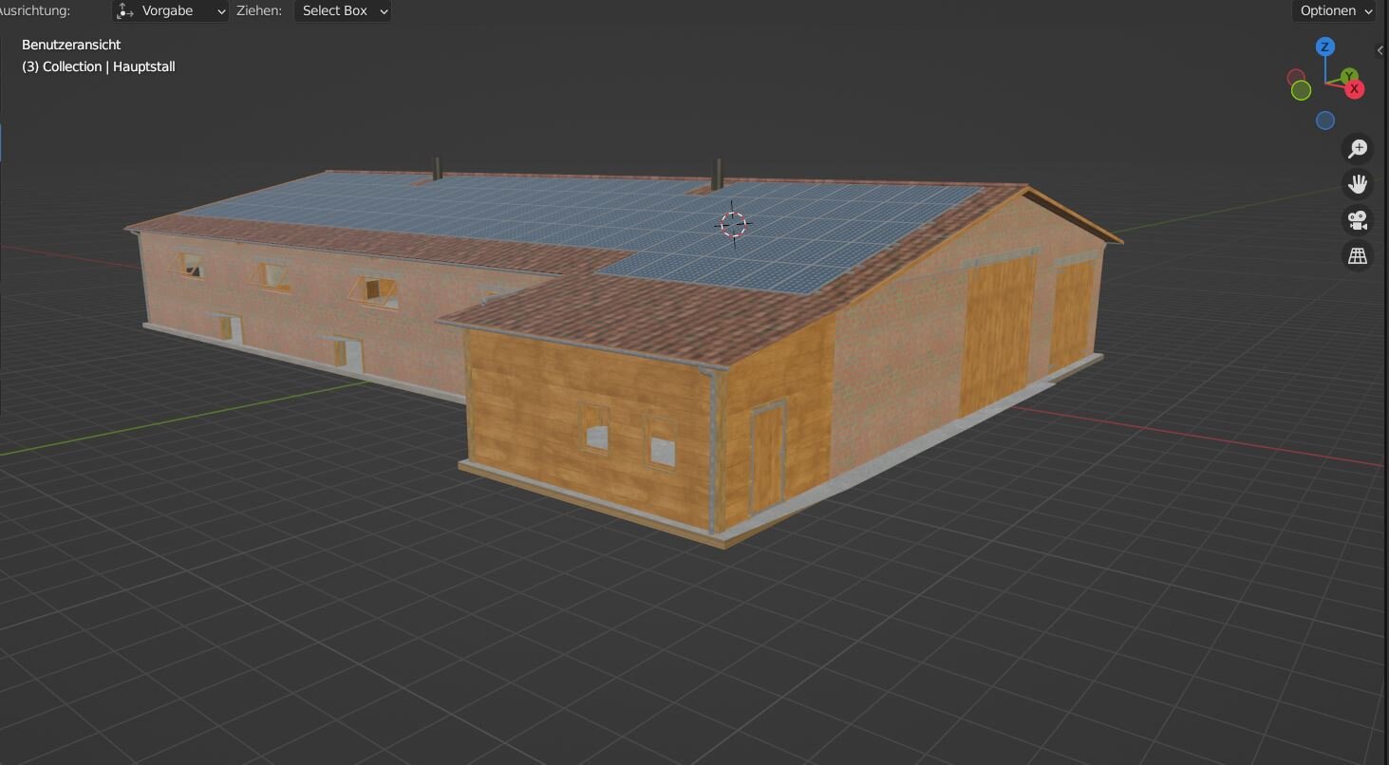Expand the Optionen dropdown
The height and width of the screenshot is (765, 1389).
(x=1335, y=11)
